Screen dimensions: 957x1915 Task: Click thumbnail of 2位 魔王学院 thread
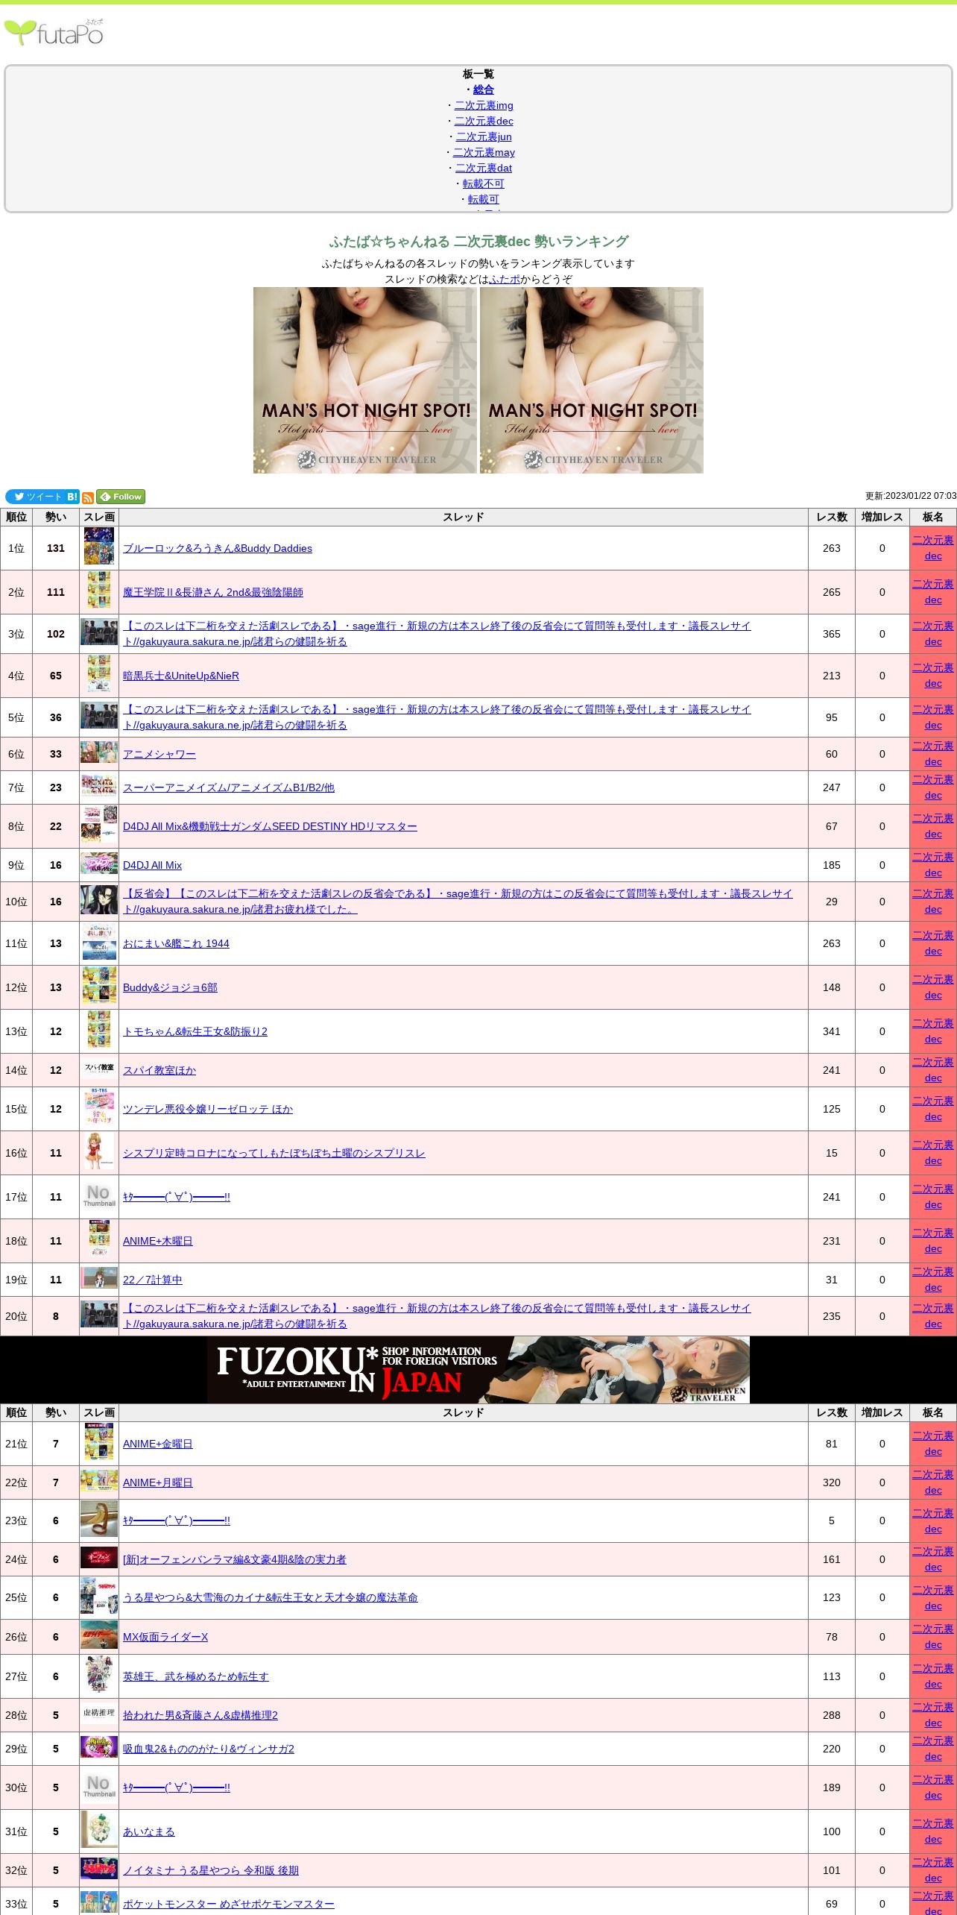click(99, 591)
